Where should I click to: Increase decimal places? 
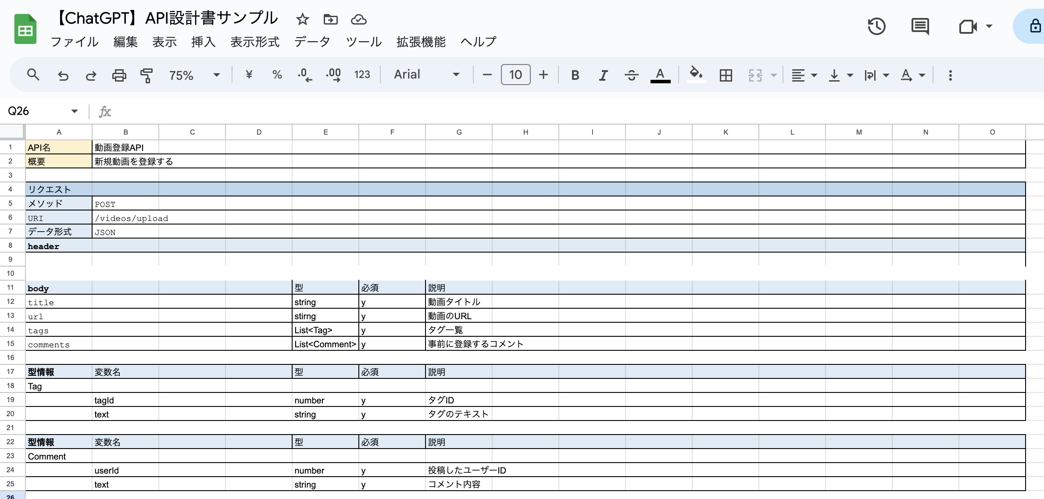click(333, 75)
